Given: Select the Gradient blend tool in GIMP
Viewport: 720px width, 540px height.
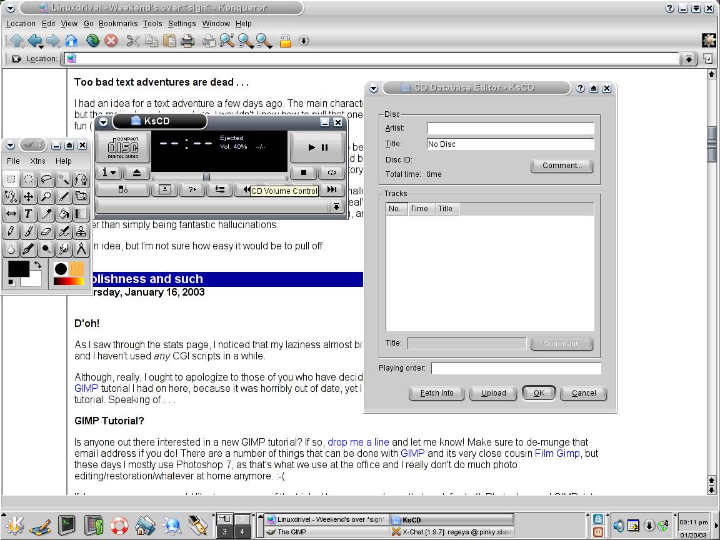Looking at the screenshot, I should click(x=81, y=214).
